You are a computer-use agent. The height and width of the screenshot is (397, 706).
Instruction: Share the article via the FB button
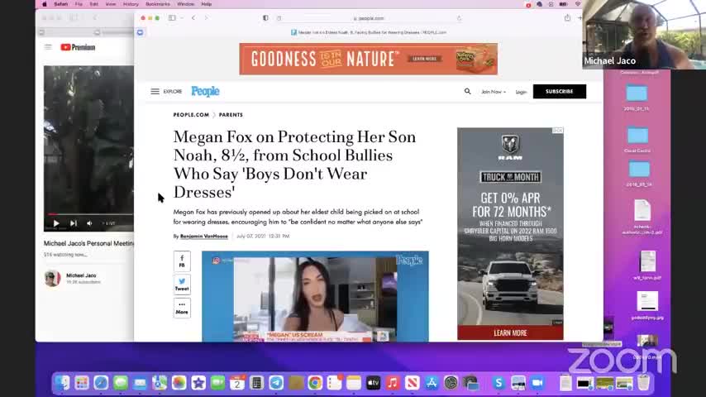pyautogui.click(x=182, y=261)
